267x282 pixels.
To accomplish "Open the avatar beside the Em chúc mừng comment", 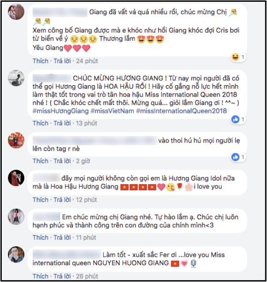I will (16, 217).
